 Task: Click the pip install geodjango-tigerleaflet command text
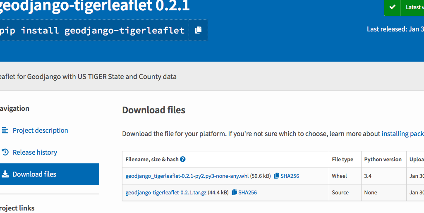(92, 30)
